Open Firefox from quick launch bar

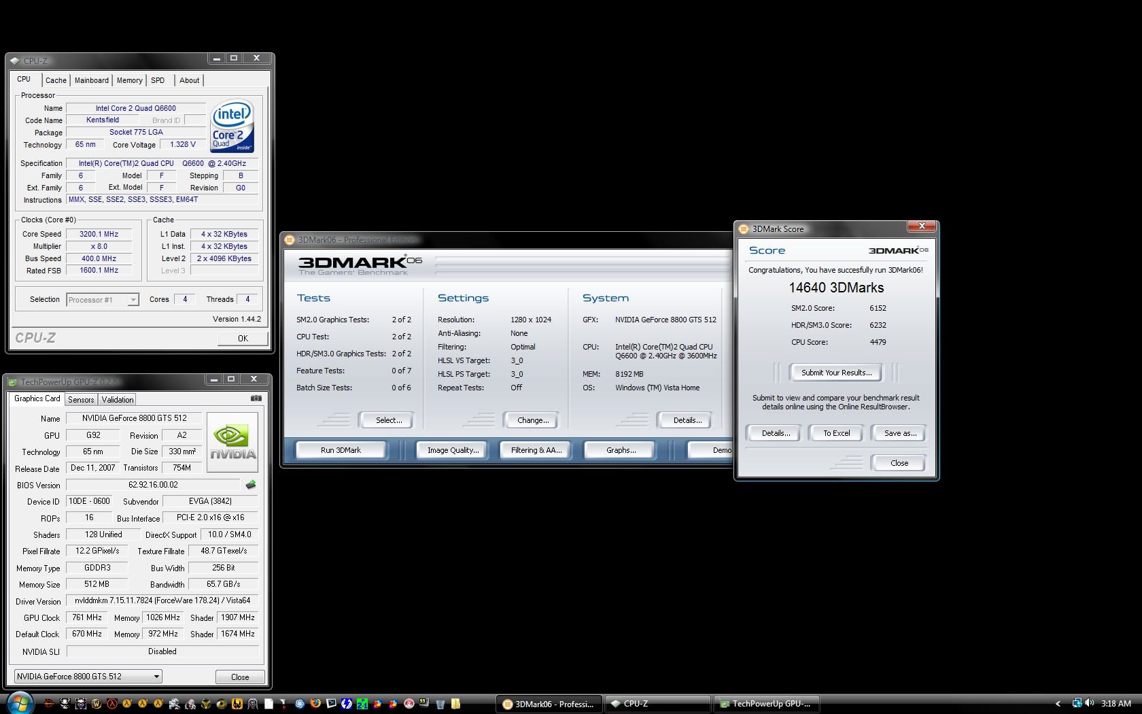(x=315, y=704)
